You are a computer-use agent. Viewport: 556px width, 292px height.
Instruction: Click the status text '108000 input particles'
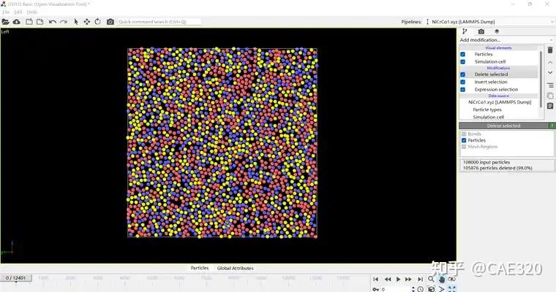(x=487, y=162)
